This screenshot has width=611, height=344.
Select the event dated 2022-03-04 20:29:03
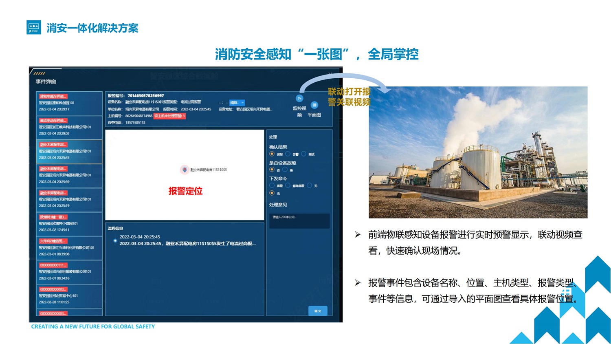click(x=69, y=127)
